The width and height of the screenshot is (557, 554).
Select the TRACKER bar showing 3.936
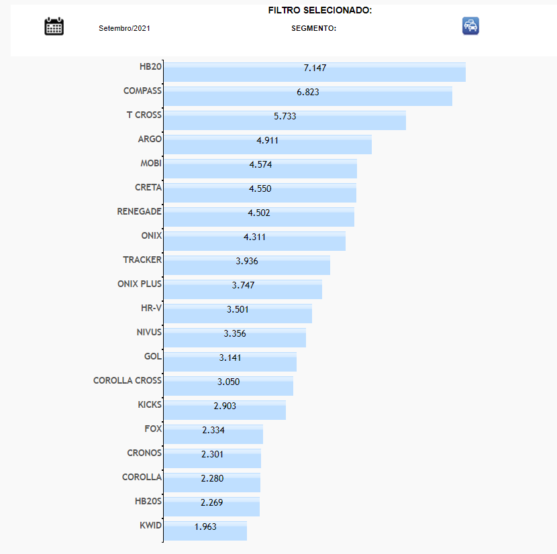point(246,265)
